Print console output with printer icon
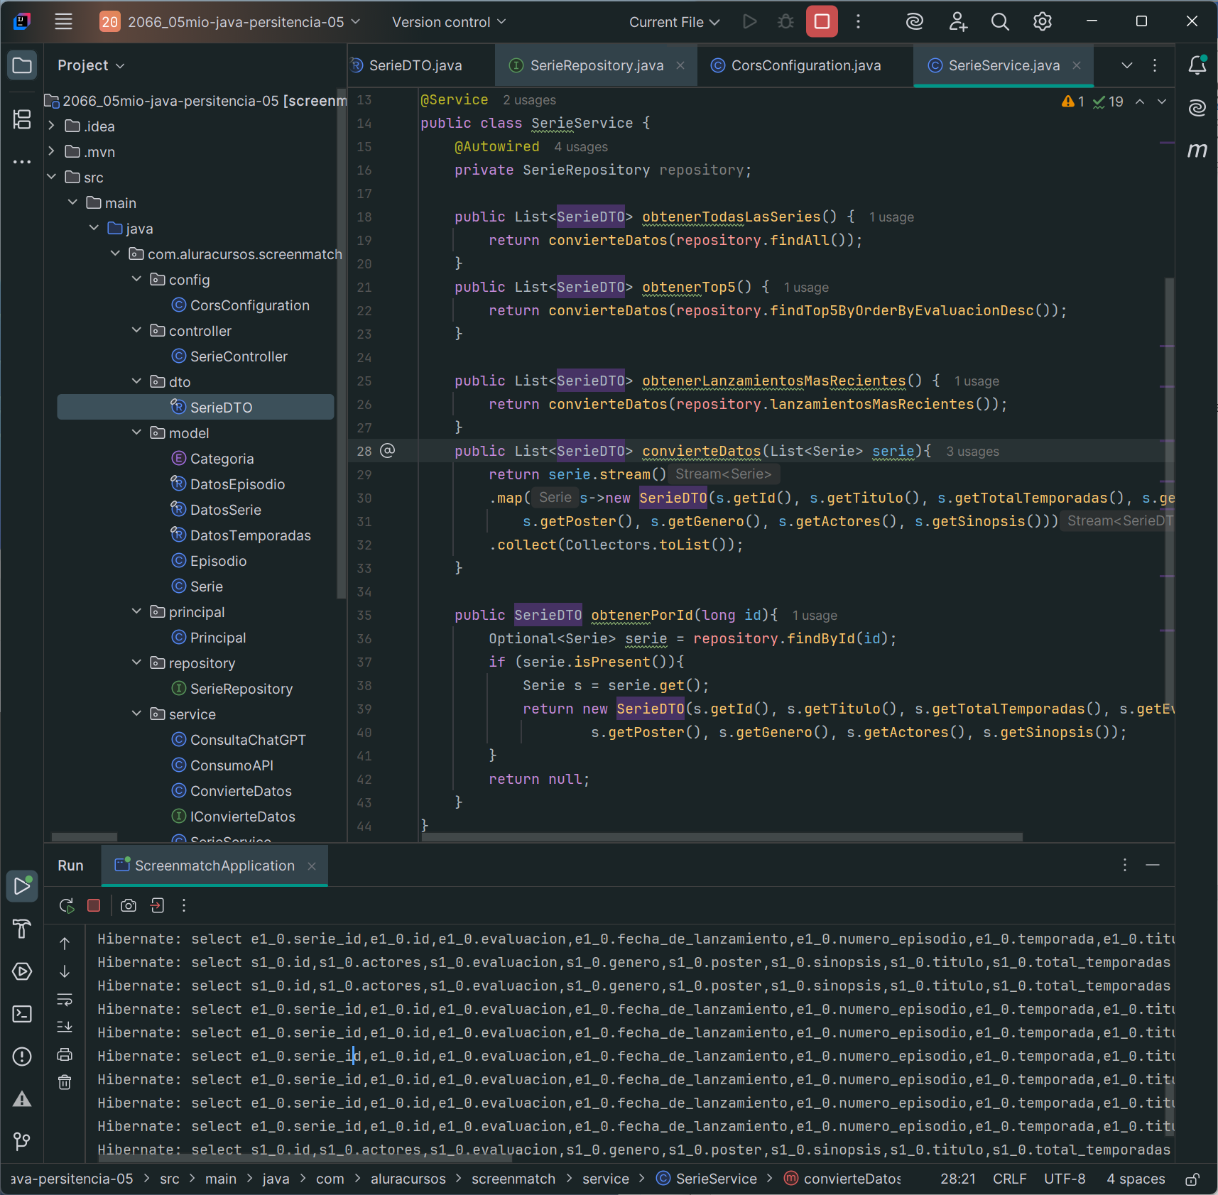Viewport: 1218px width, 1195px height. click(x=65, y=1054)
